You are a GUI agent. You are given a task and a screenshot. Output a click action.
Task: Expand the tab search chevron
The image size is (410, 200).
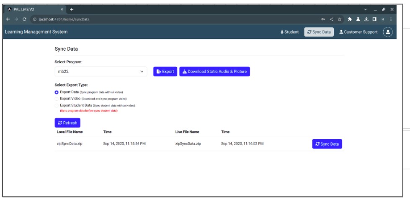tap(366, 9)
